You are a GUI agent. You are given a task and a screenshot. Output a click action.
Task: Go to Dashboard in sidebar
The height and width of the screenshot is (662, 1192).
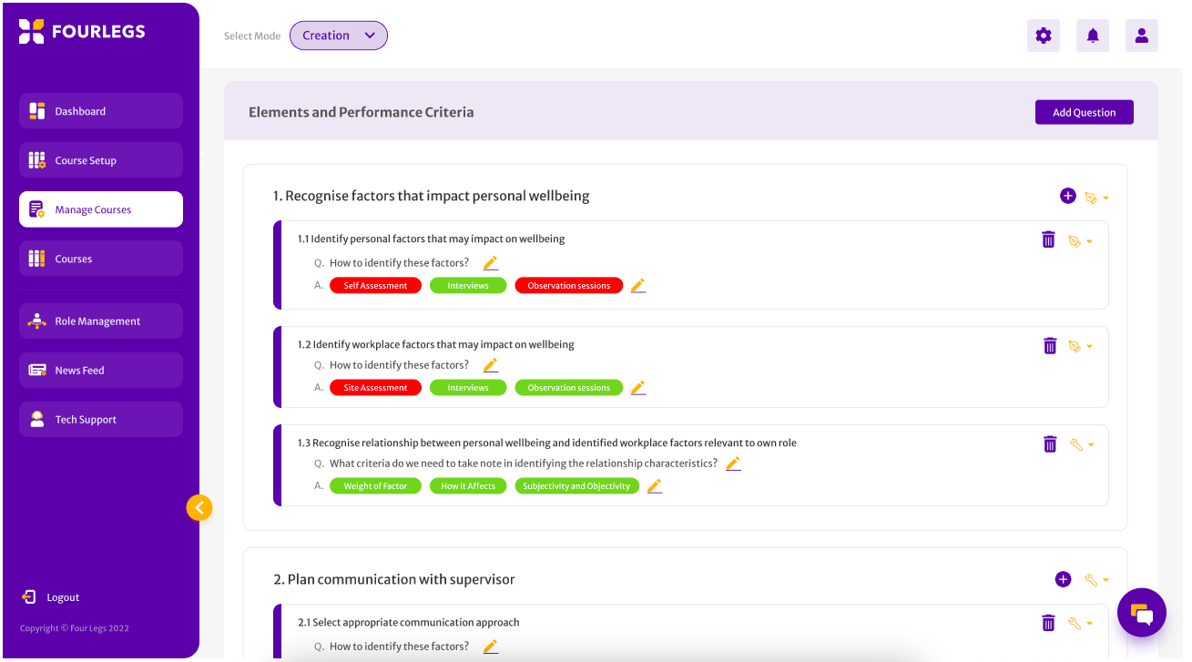(101, 111)
